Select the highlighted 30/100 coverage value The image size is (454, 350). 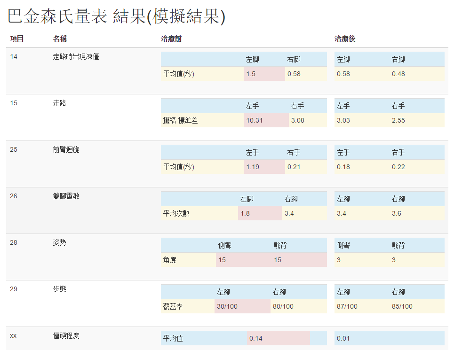[x=227, y=306]
